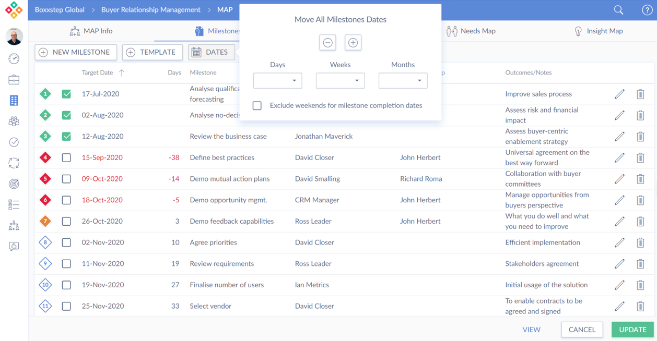This screenshot has height=341, width=657.
Task: Switch to the Insight Map tab
Action: click(598, 31)
